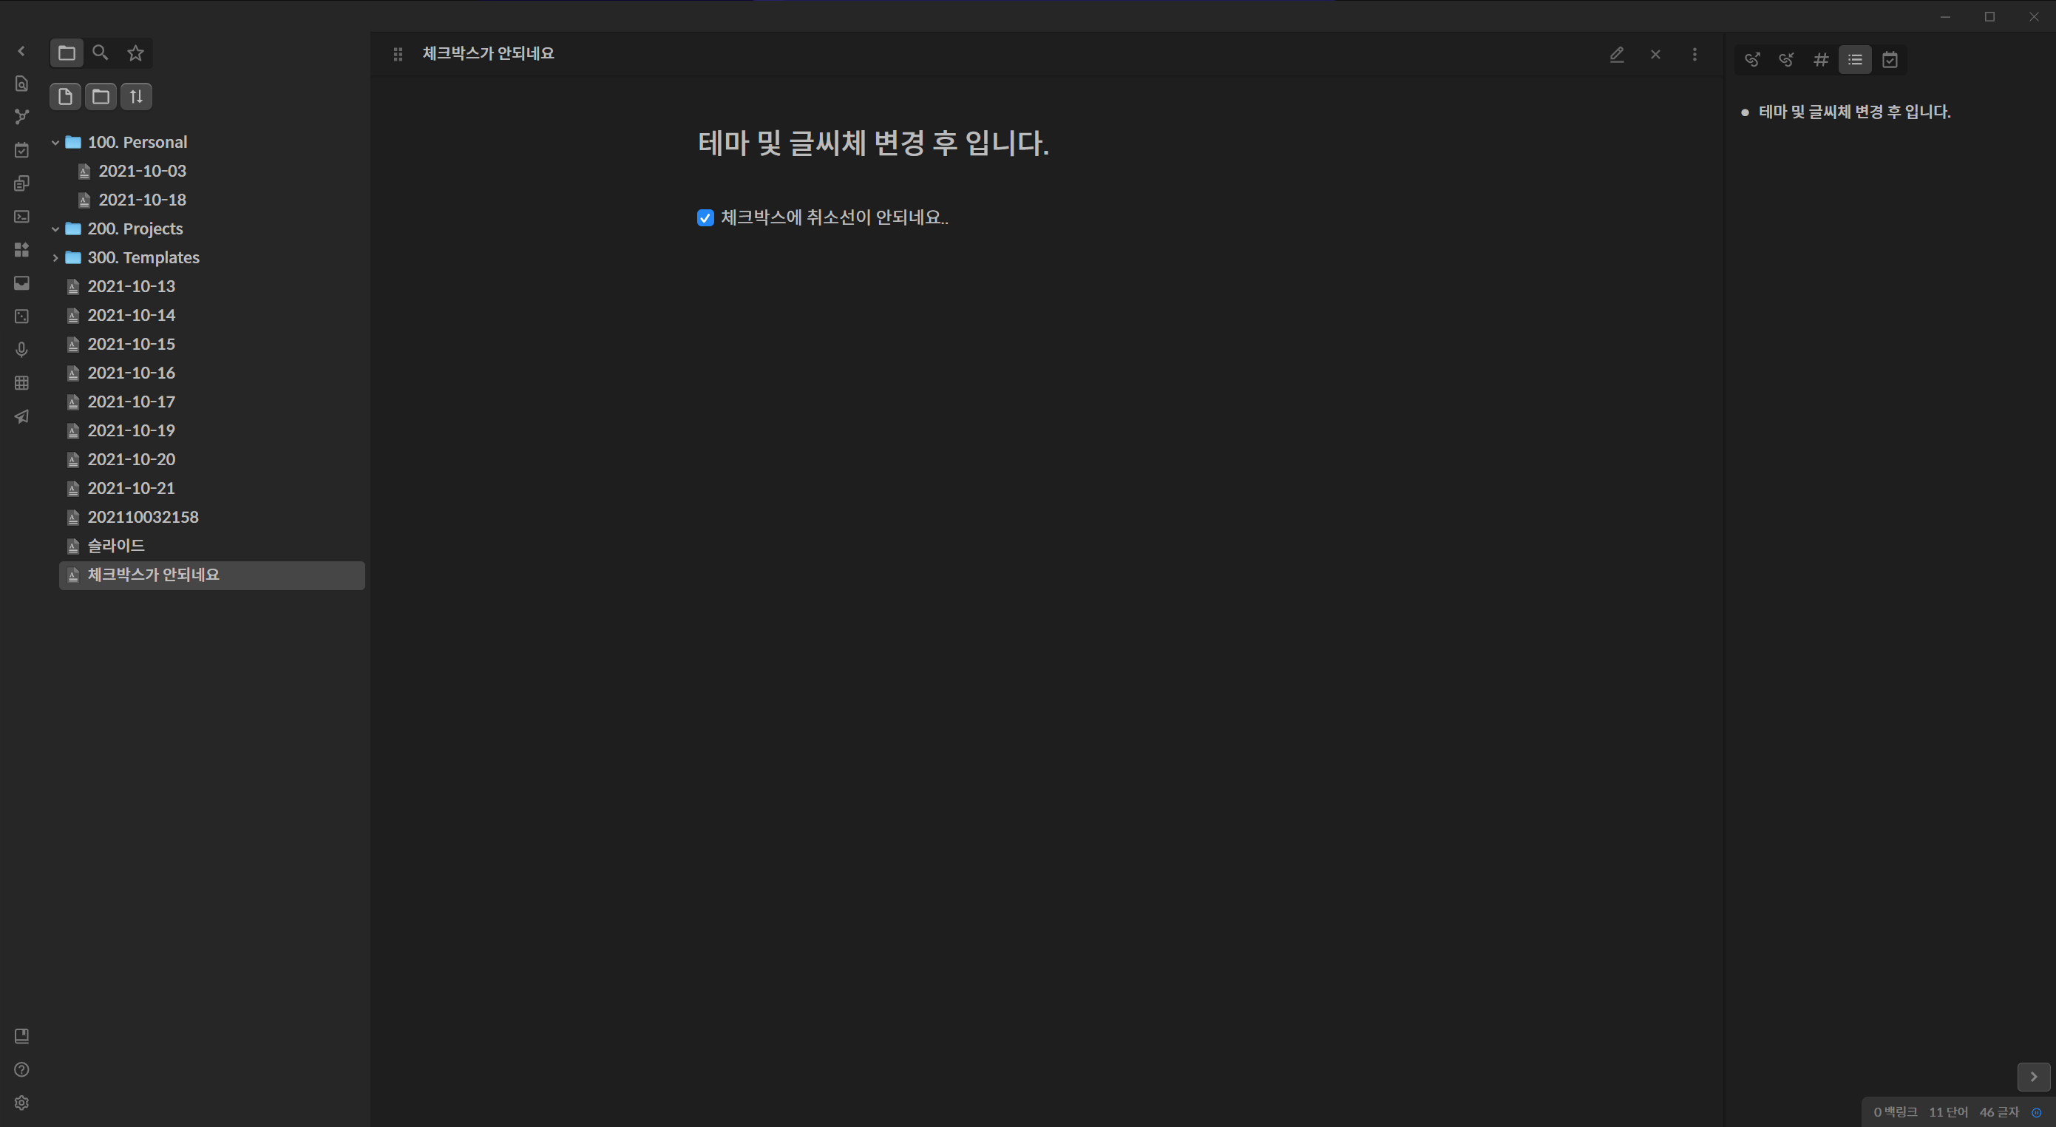This screenshot has width=2056, height=1127.
Task: Open the graph view ribbon icon
Action: (21, 117)
